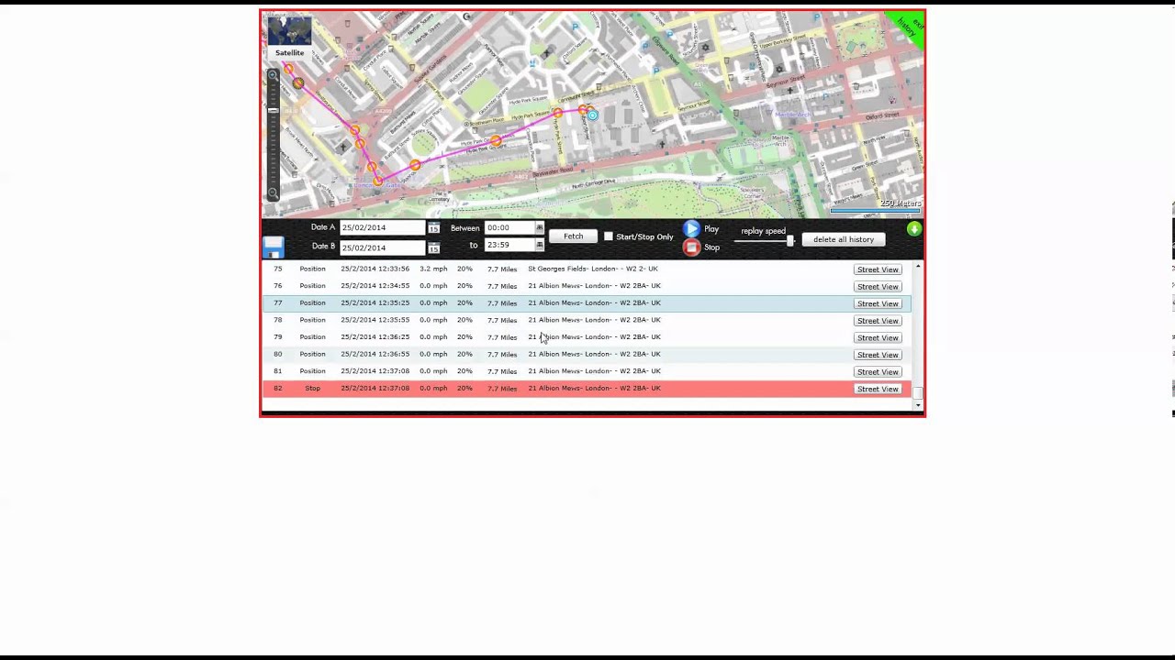Image resolution: width=1175 pixels, height=660 pixels.
Task: Select row 81 timestamp 25/2/2014 12:37:08
Action: coord(375,371)
